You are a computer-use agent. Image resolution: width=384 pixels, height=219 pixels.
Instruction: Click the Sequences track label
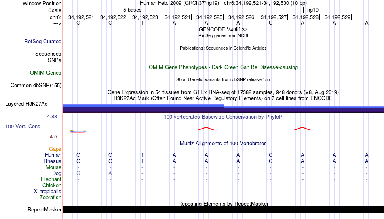[48, 54]
